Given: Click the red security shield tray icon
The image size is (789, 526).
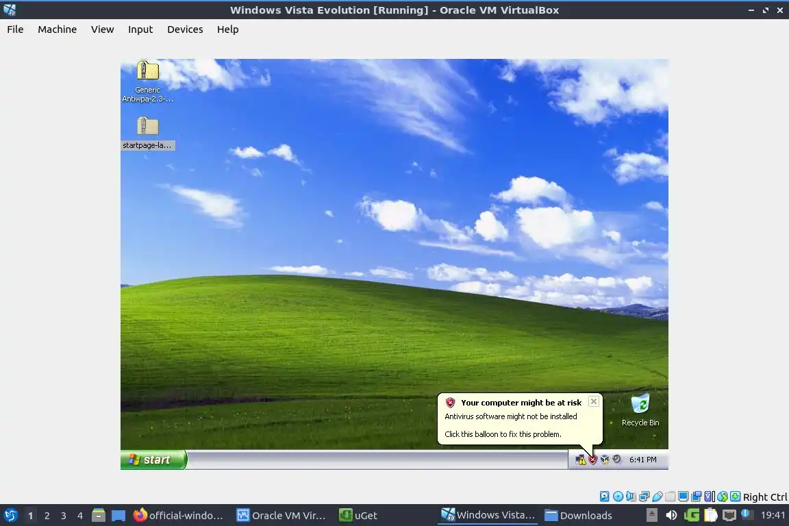Looking at the screenshot, I should pos(592,460).
